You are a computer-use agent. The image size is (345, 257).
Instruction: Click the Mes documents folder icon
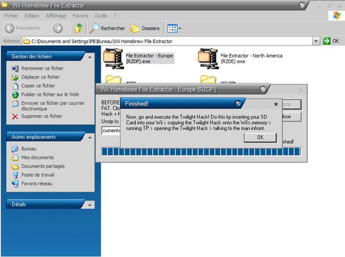point(15,158)
